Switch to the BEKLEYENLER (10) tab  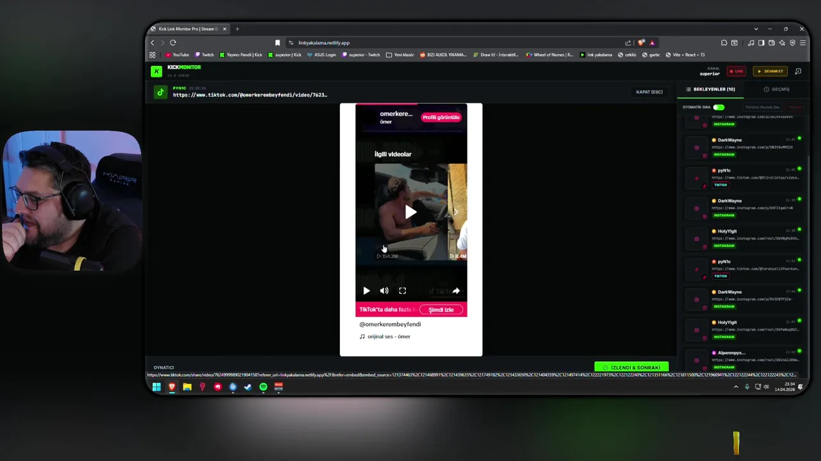[x=711, y=90]
